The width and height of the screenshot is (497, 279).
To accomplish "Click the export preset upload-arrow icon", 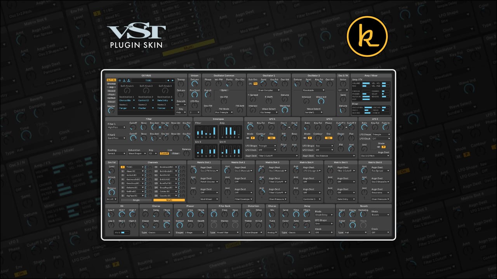I will [129, 80].
